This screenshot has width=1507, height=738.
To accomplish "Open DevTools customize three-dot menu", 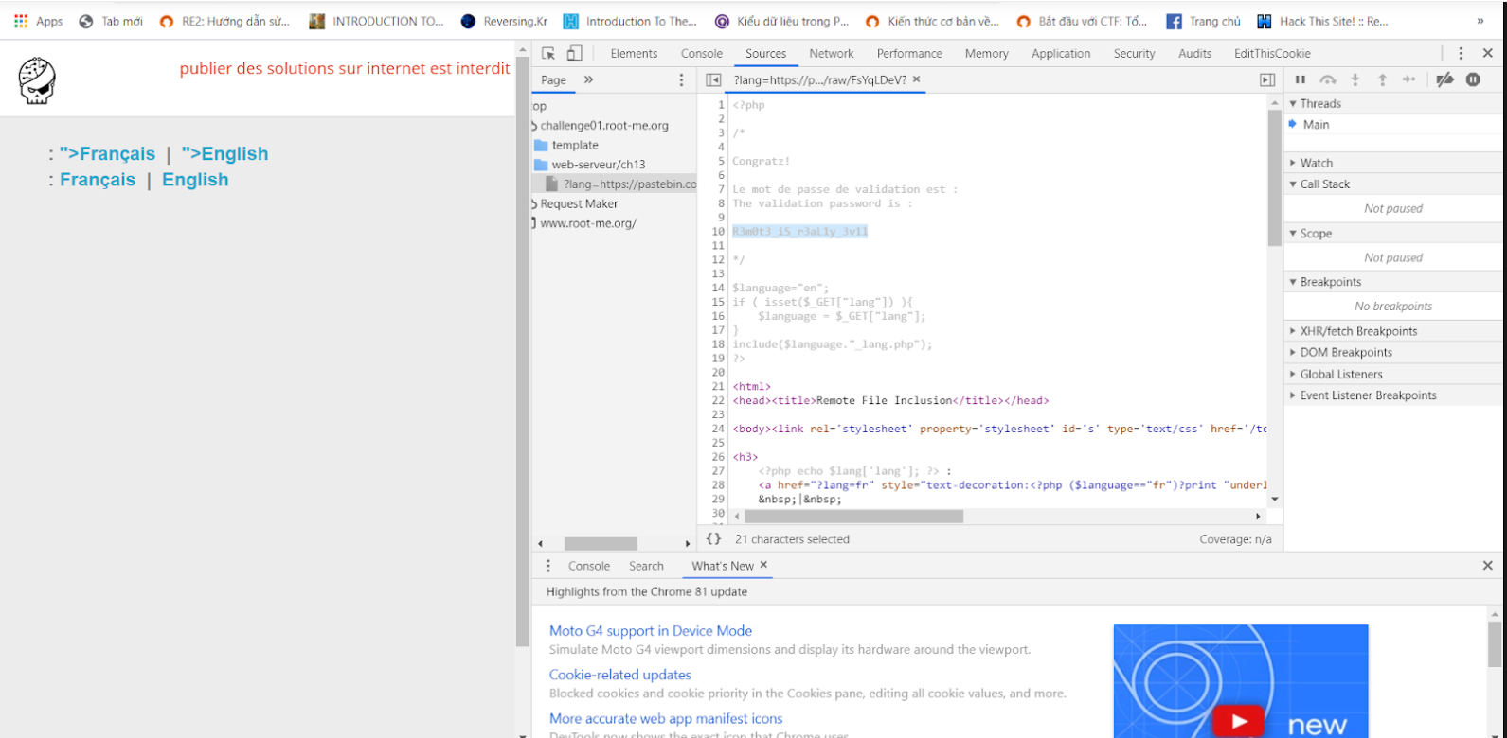I will [1461, 54].
